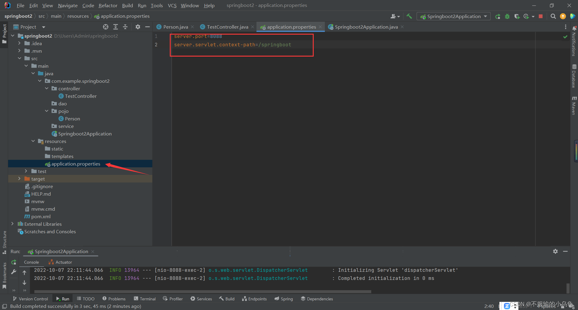Open Profiler tool window
Image resolution: width=578 pixels, height=310 pixels.
[173, 299]
